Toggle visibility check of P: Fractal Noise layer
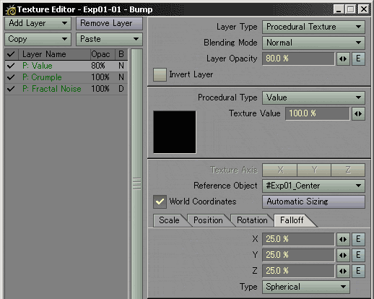The width and height of the screenshot is (374, 299). [11, 89]
